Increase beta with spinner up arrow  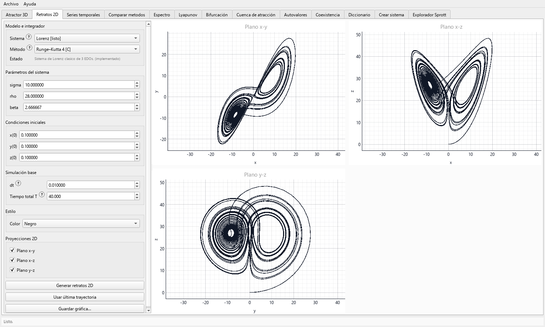click(137, 105)
